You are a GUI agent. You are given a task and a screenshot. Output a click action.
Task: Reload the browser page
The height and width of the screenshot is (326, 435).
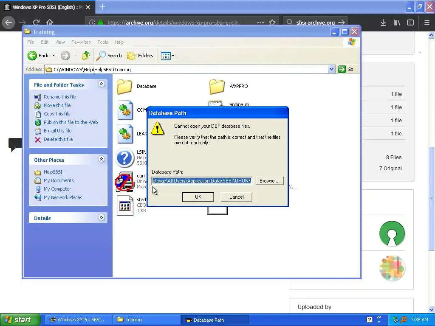click(37, 22)
